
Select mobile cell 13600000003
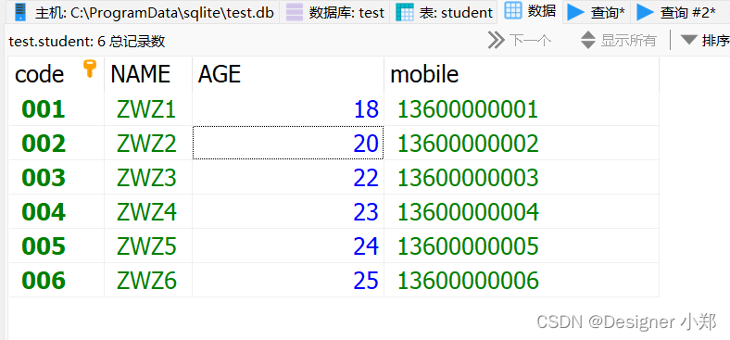click(x=522, y=178)
